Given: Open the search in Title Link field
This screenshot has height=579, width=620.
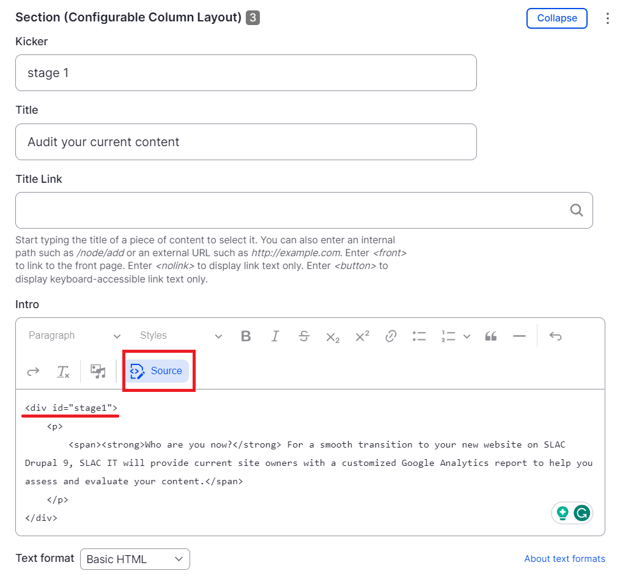Looking at the screenshot, I should (x=576, y=210).
